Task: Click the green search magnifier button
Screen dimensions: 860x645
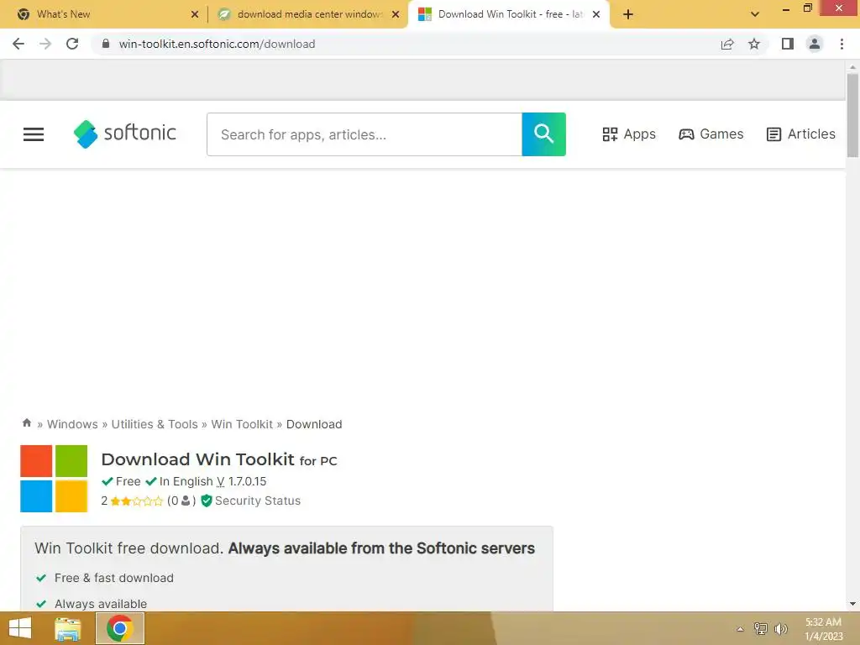Action: [x=543, y=134]
